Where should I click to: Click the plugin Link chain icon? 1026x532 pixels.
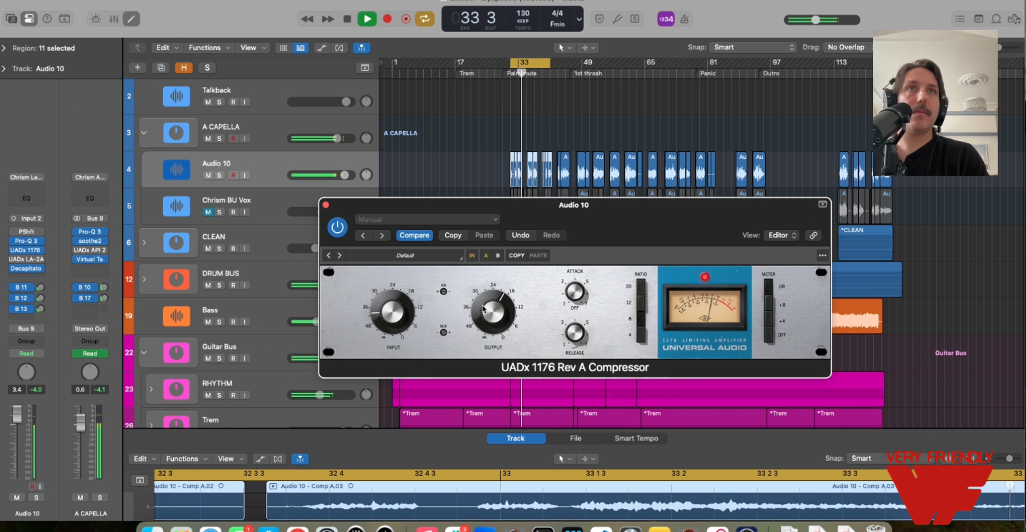pos(813,235)
